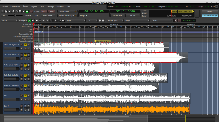Open the Pas de grille dropdown
219x122 pixels.
tap(115, 21)
